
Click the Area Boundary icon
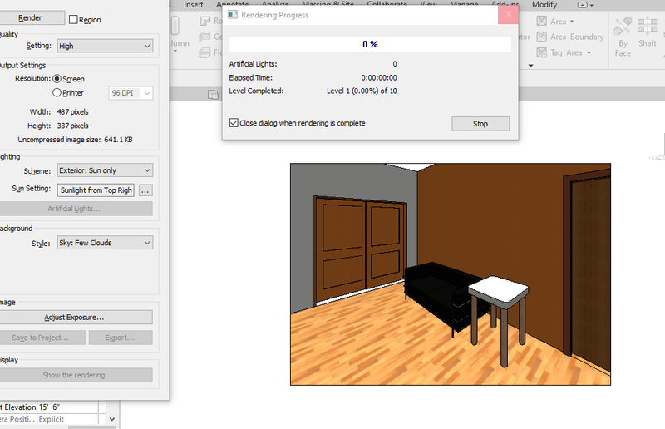coord(542,37)
